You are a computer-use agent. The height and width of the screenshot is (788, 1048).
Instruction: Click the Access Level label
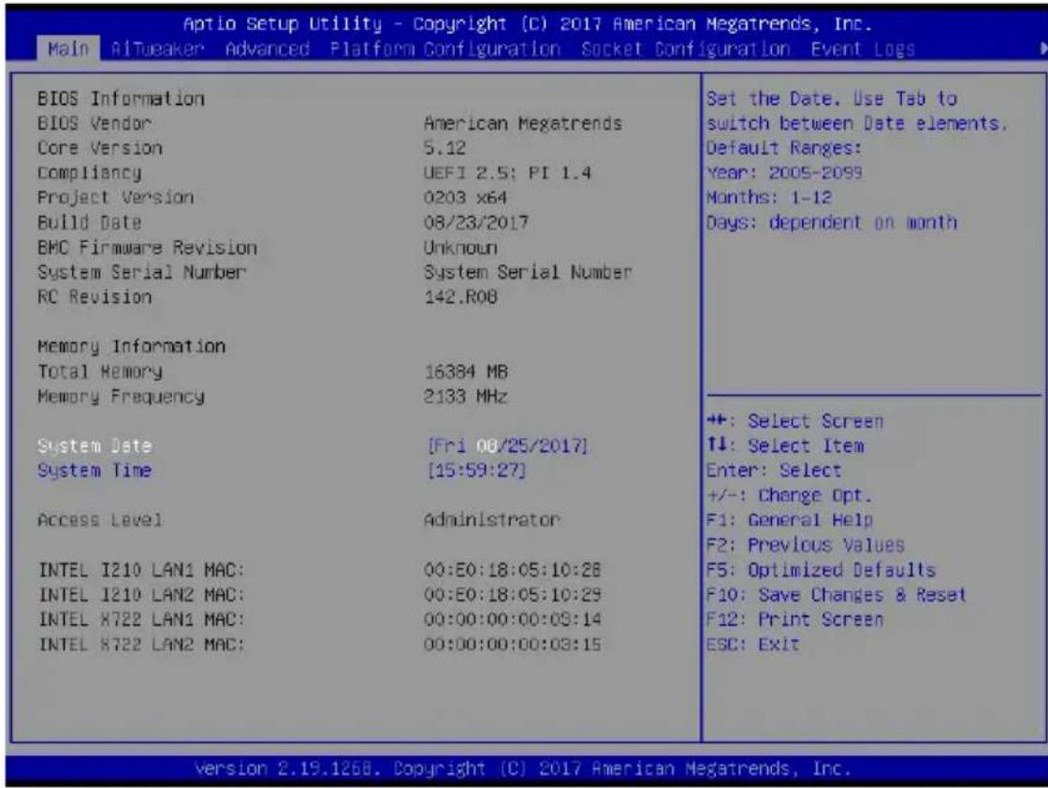click(99, 520)
